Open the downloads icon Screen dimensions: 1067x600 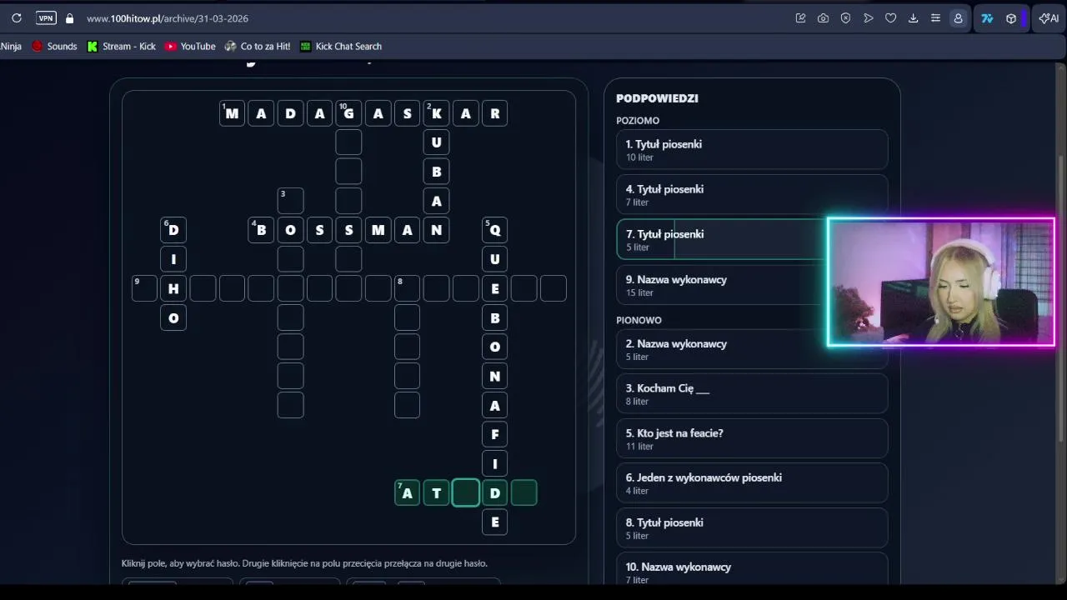coord(913,18)
